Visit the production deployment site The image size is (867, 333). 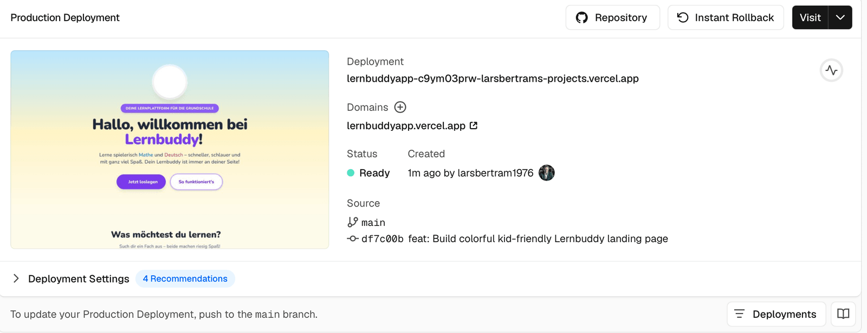pos(810,18)
